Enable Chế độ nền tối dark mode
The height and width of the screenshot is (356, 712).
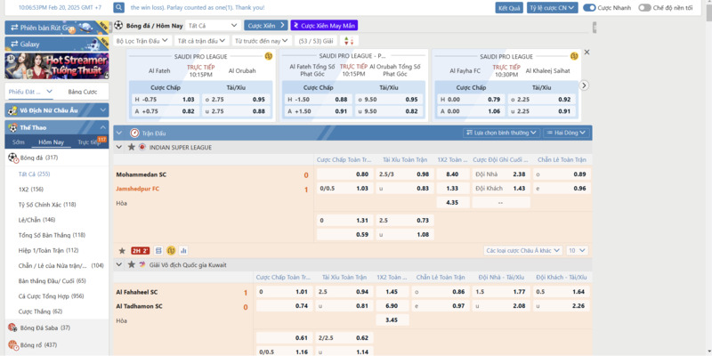(644, 8)
